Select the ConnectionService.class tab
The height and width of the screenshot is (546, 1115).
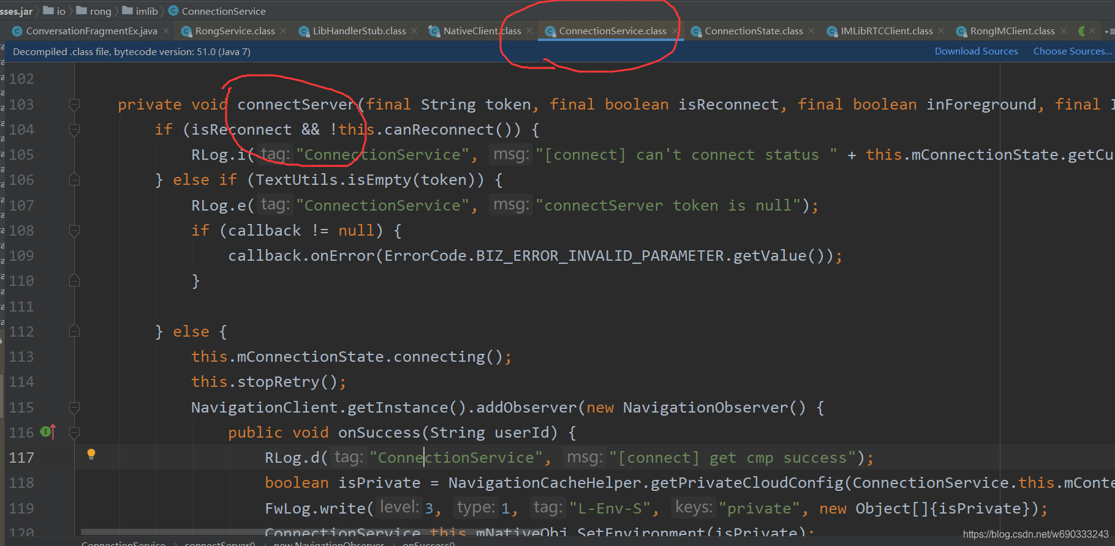[x=613, y=31]
